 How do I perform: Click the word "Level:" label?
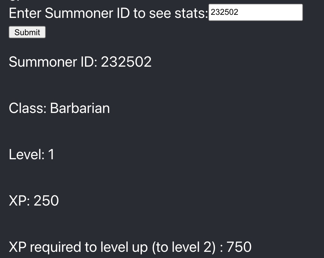[27, 154]
